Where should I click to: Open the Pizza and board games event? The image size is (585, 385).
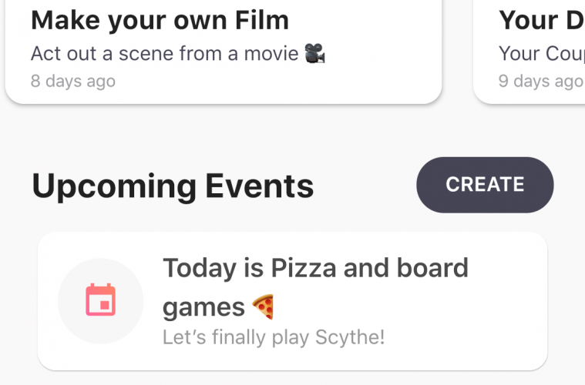(293, 301)
